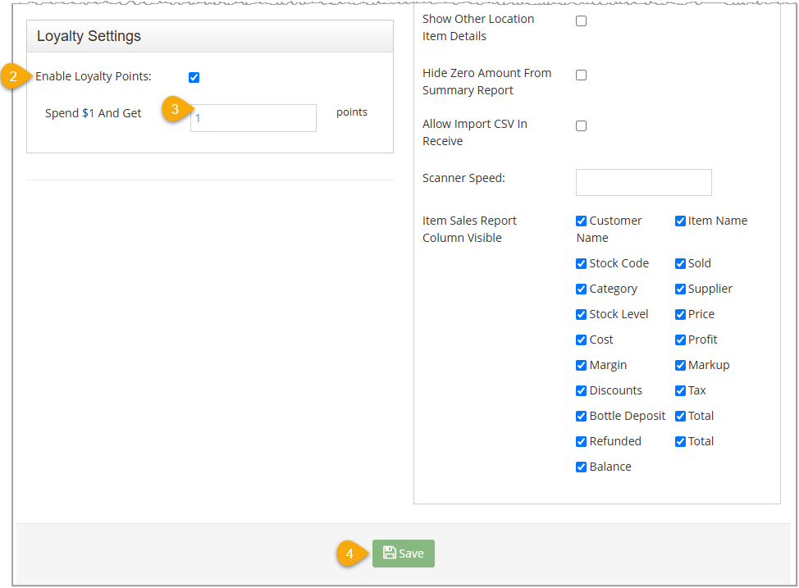Uncheck the Sold column option
Screen dimensions: 799x588
(x=680, y=263)
